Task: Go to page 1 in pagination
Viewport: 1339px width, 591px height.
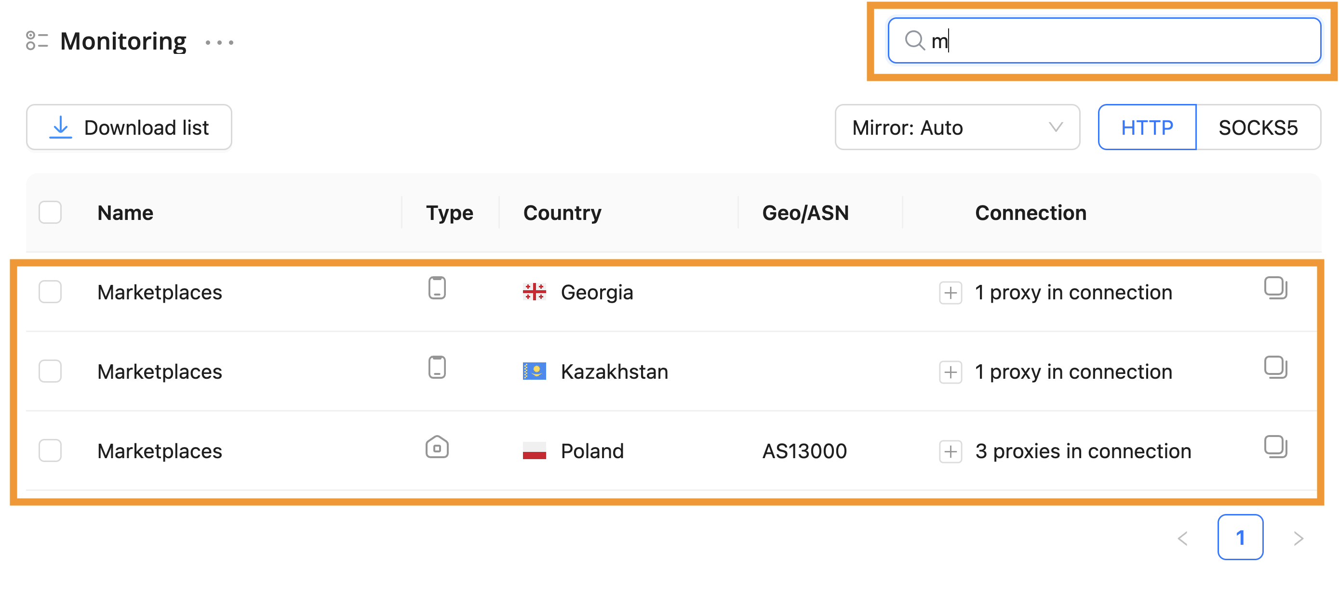Action: 1240,538
